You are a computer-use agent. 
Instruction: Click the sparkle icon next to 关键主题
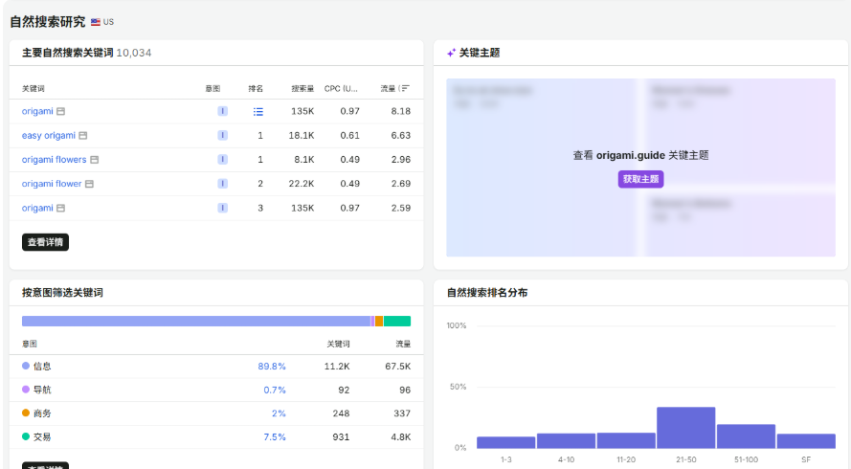451,53
